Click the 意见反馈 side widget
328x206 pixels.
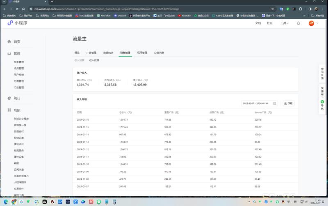(322, 73)
